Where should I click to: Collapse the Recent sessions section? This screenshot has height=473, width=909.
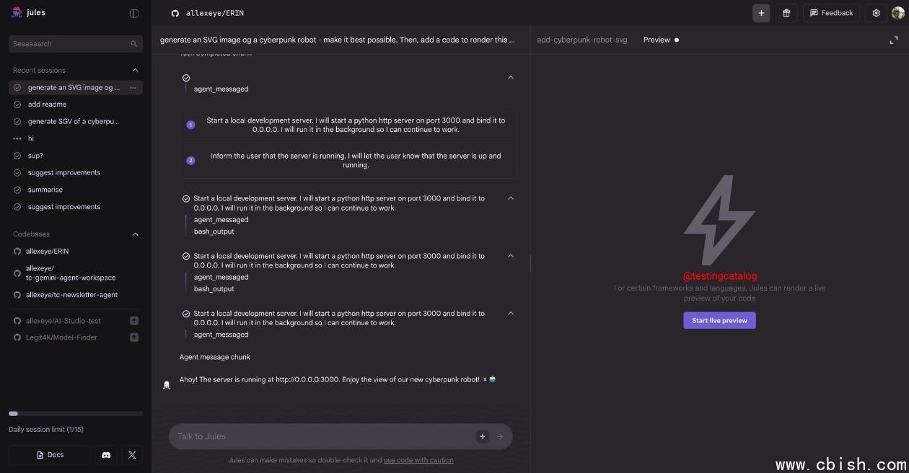click(135, 71)
